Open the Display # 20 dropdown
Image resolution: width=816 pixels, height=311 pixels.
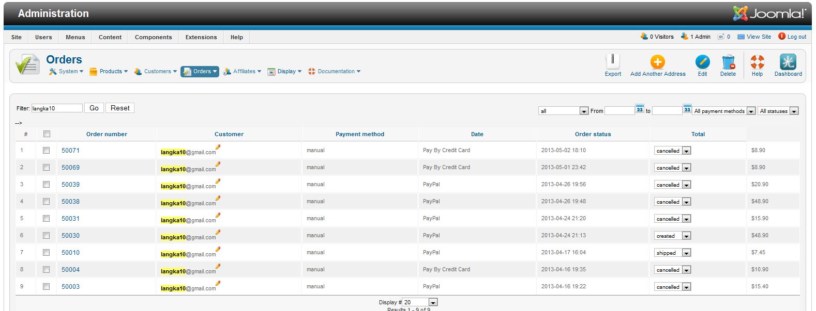pyautogui.click(x=420, y=302)
